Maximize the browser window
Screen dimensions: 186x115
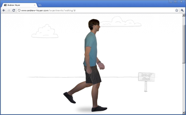175,1
